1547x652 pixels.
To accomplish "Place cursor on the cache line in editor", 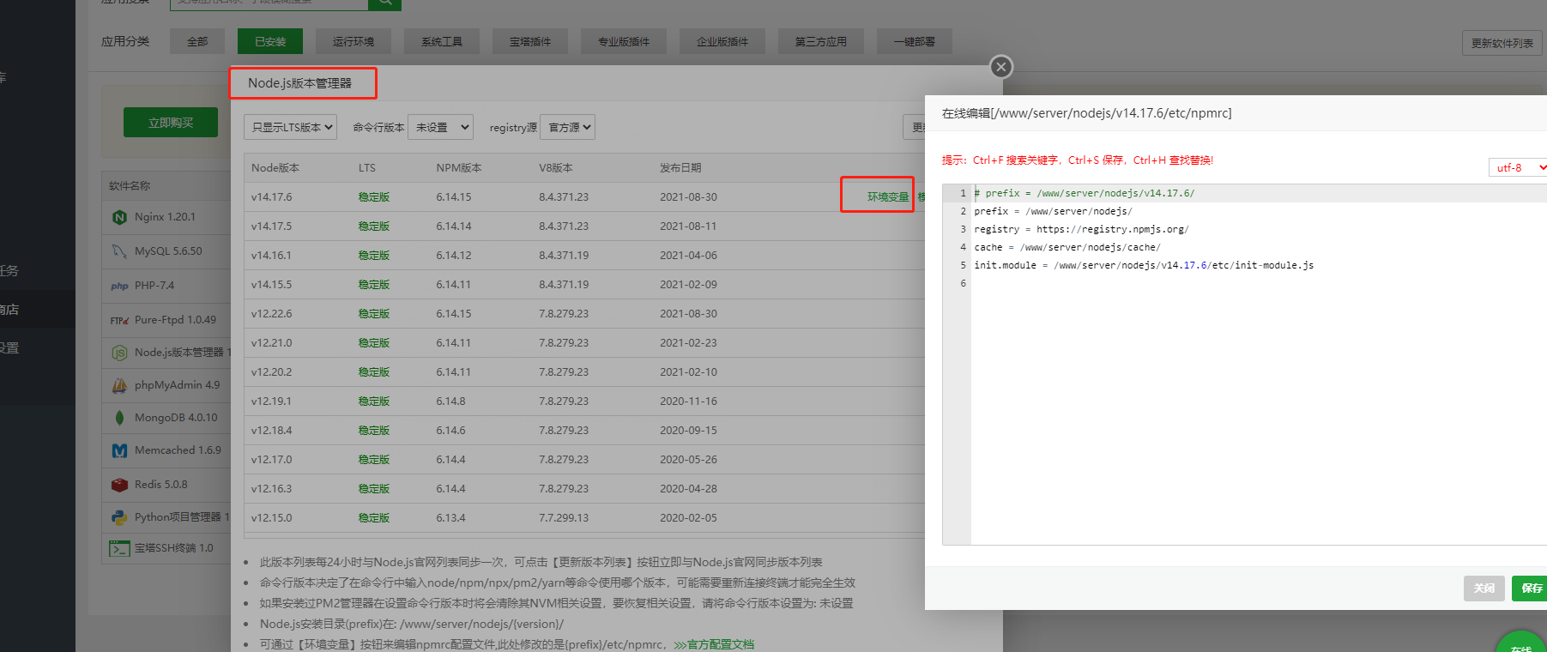I will (x=1067, y=247).
